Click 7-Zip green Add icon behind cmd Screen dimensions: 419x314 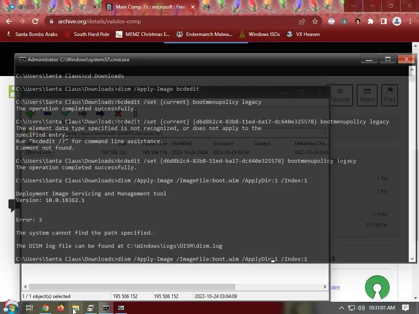[x=30, y=114]
